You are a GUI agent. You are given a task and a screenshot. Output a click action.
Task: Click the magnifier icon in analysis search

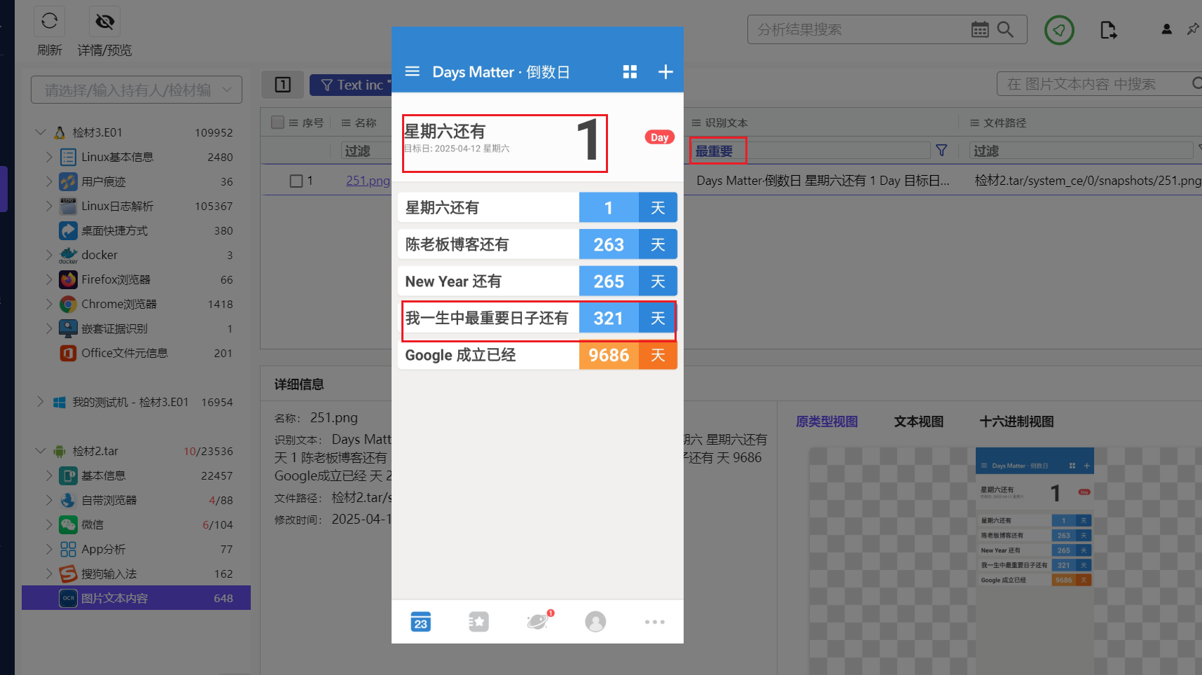pos(1005,29)
